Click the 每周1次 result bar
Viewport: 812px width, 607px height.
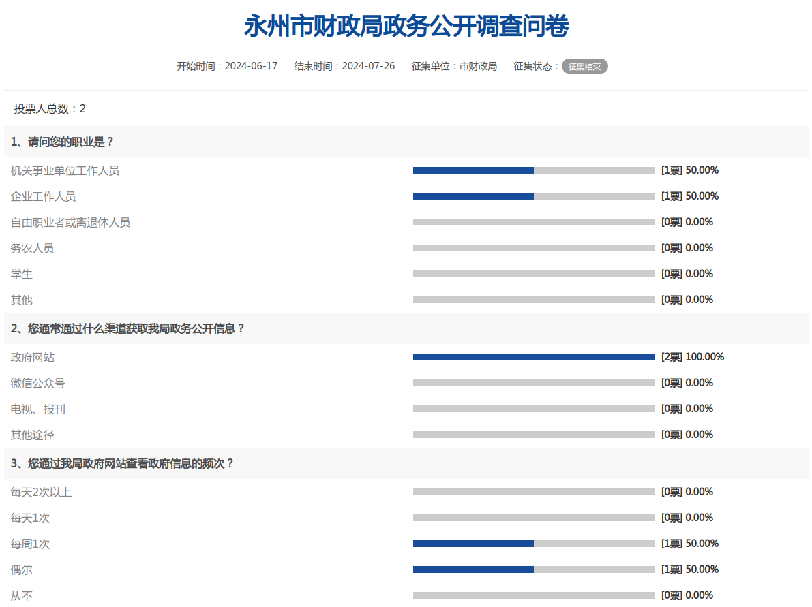[x=533, y=544]
